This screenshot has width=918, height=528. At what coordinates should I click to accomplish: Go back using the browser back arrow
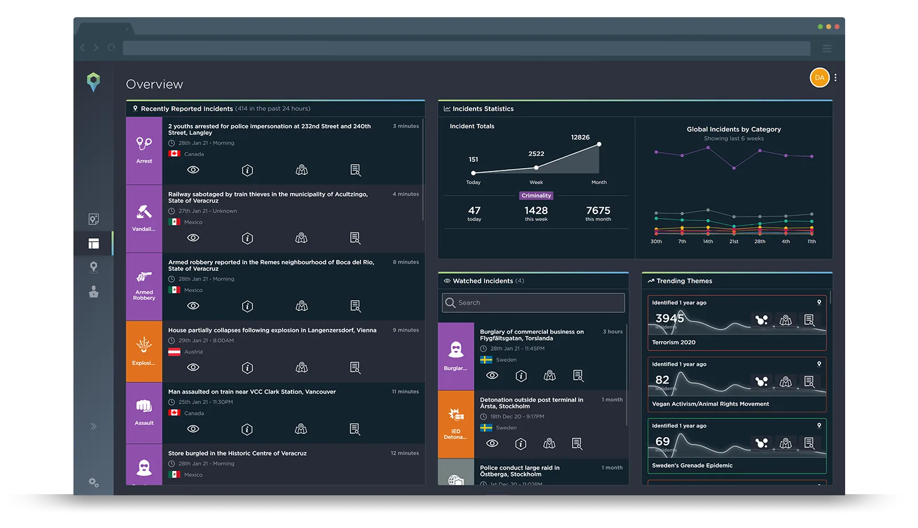83,48
